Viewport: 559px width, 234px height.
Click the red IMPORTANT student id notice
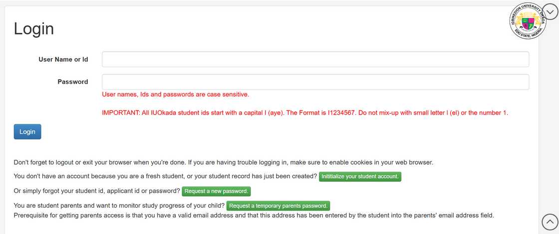pyautogui.click(x=304, y=113)
